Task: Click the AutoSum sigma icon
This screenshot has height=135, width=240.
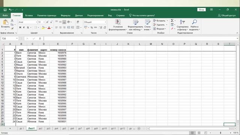Action: click(x=172, y=21)
